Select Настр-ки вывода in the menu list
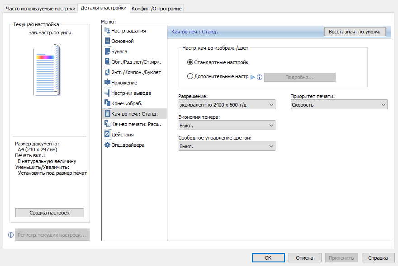Screen dimensions: 398x266 click(134, 93)
